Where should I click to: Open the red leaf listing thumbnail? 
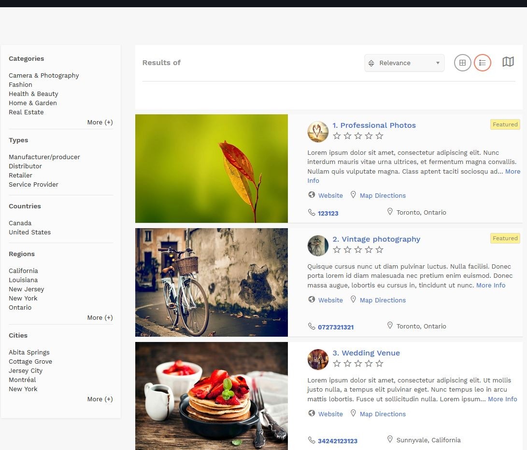[x=212, y=168]
